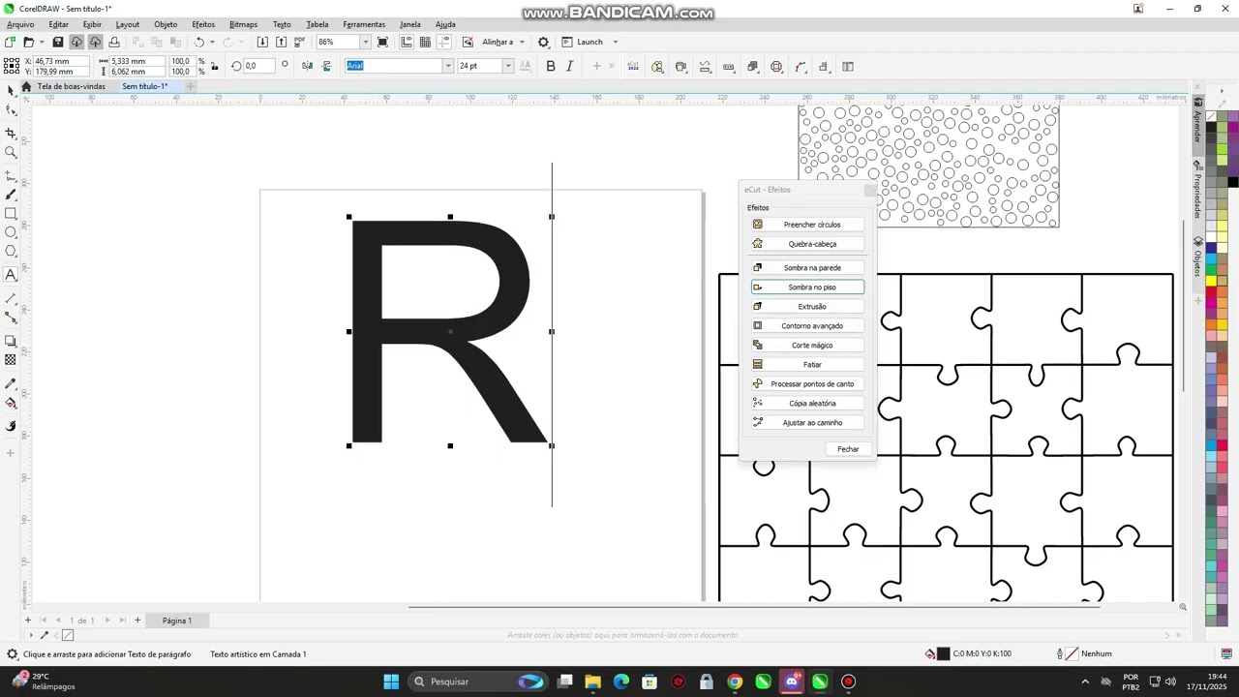The image size is (1239, 697).
Task: Open the Options gear icon
Action: [x=543, y=42]
